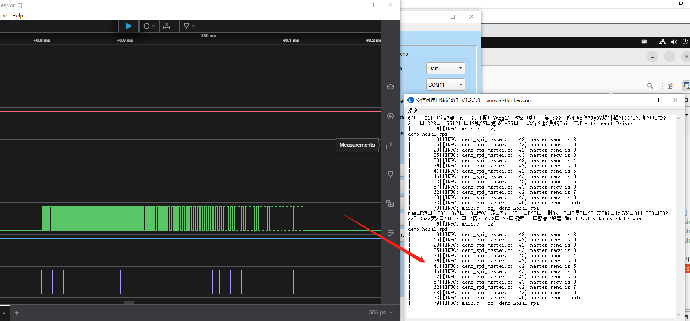
Task: Click the volume speaker icon
Action: point(674,42)
